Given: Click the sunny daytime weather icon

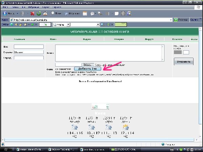Looking at the screenshot, I should click(126, 127).
